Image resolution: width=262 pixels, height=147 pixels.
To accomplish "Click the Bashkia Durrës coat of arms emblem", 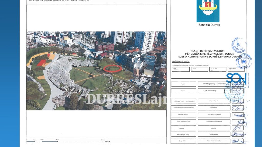I will (208, 10).
